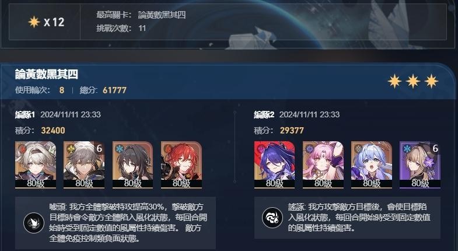Image resolution: width=458 pixels, height=251 pixels.
Task: Select the red-haired fire character portrait
Action: (x=181, y=165)
